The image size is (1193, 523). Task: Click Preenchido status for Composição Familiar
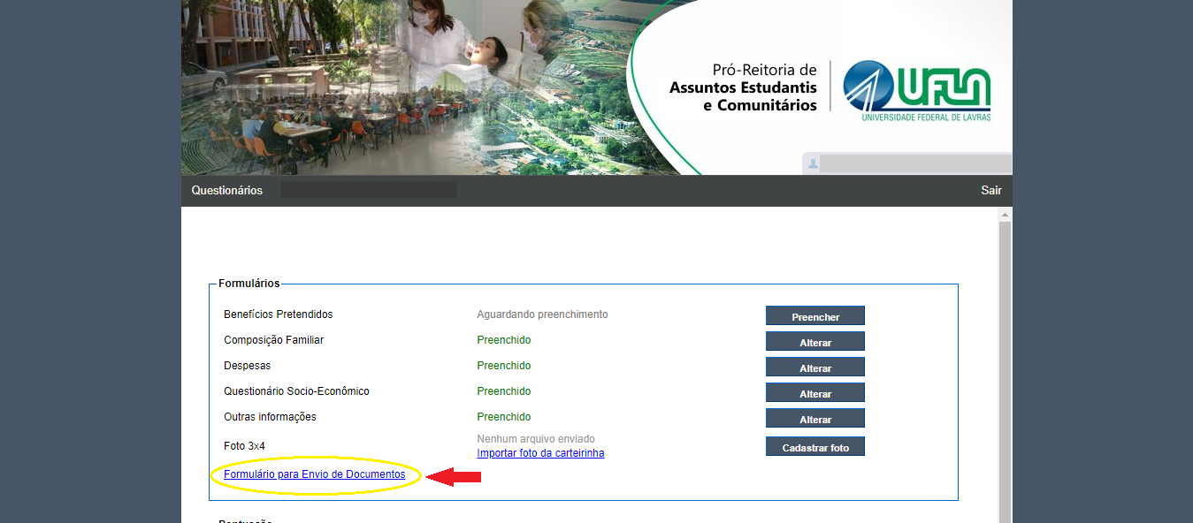[x=504, y=340]
